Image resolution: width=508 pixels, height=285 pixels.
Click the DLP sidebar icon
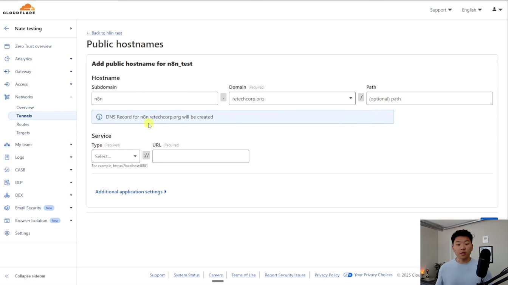(x=7, y=182)
